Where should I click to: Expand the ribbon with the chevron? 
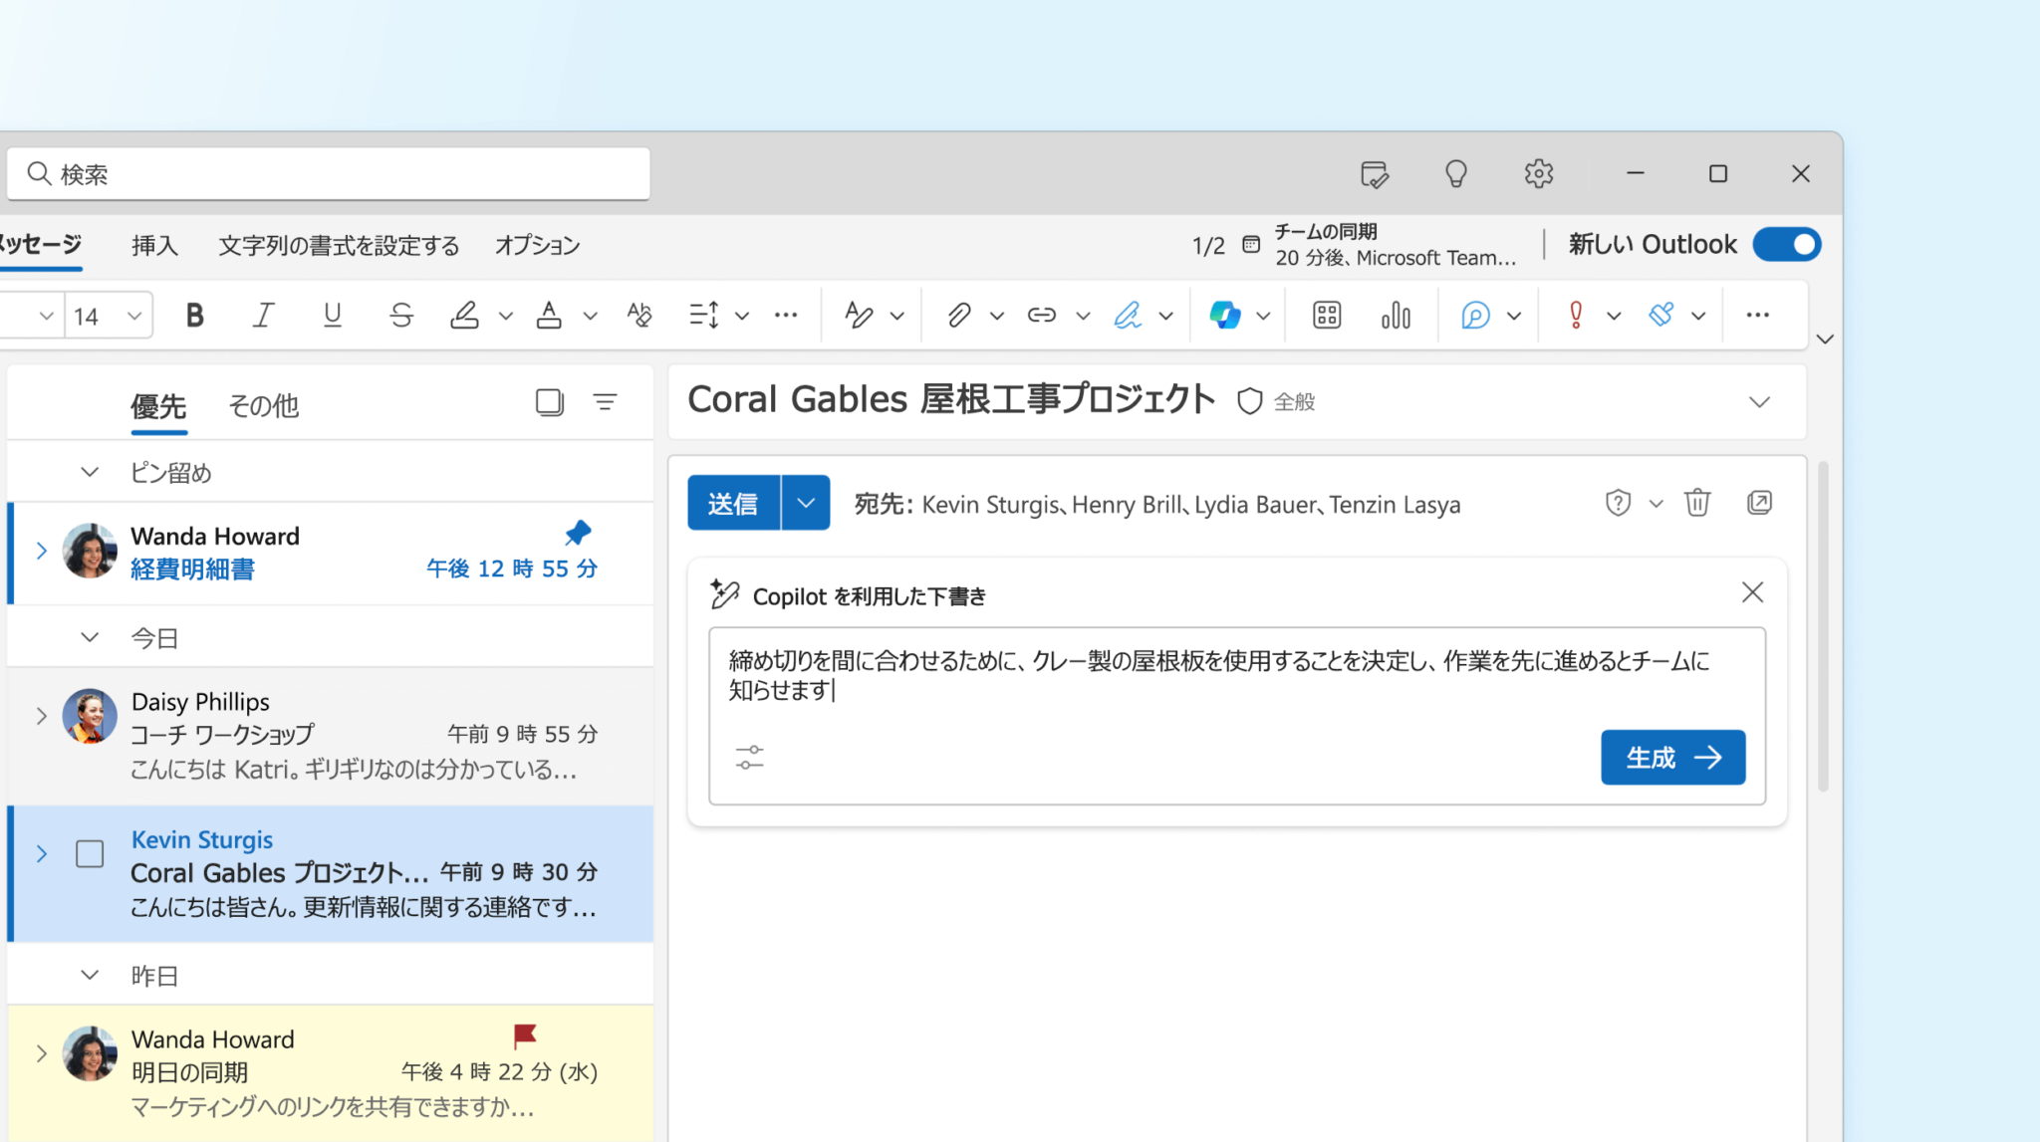click(x=1825, y=340)
